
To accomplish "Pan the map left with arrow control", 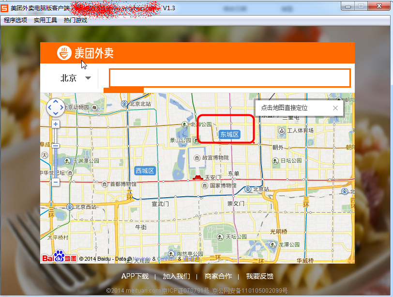I will 50,108.
